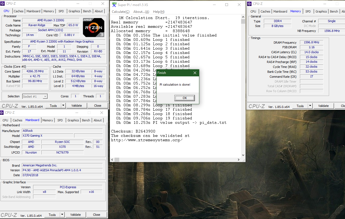Minimize the top-left CPU-Z window

(77, 4)
